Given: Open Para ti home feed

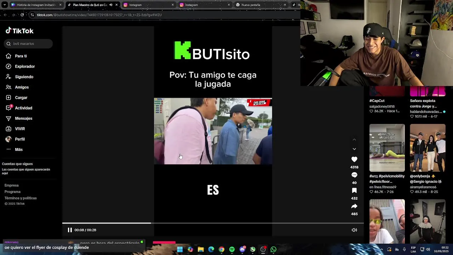Looking at the screenshot, I should [x=16, y=56].
